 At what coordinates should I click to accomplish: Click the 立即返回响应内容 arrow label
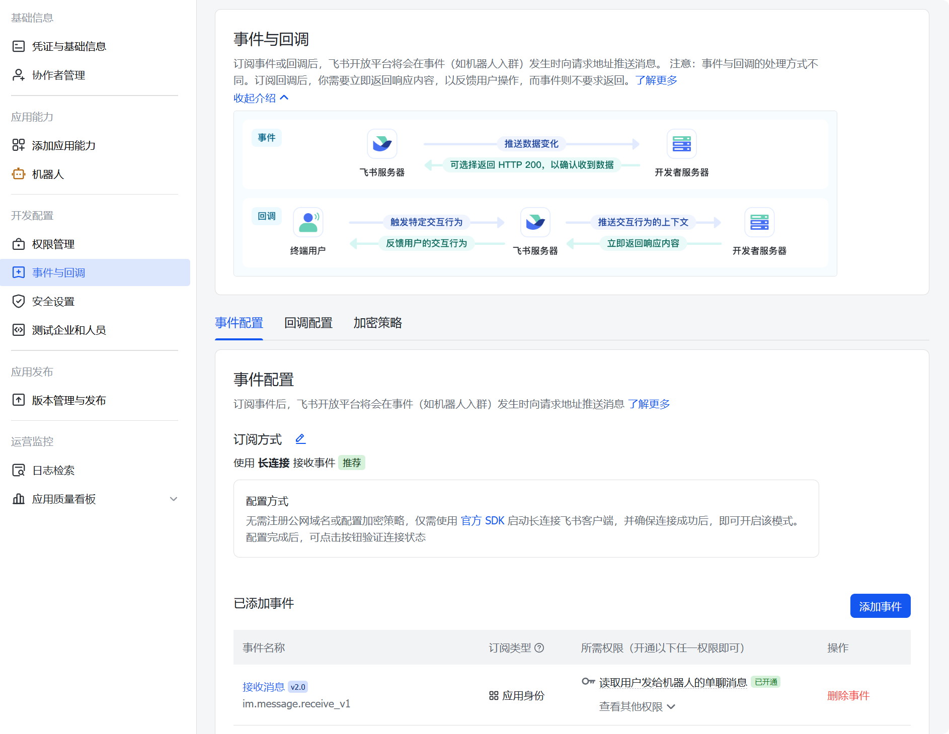pyautogui.click(x=643, y=243)
